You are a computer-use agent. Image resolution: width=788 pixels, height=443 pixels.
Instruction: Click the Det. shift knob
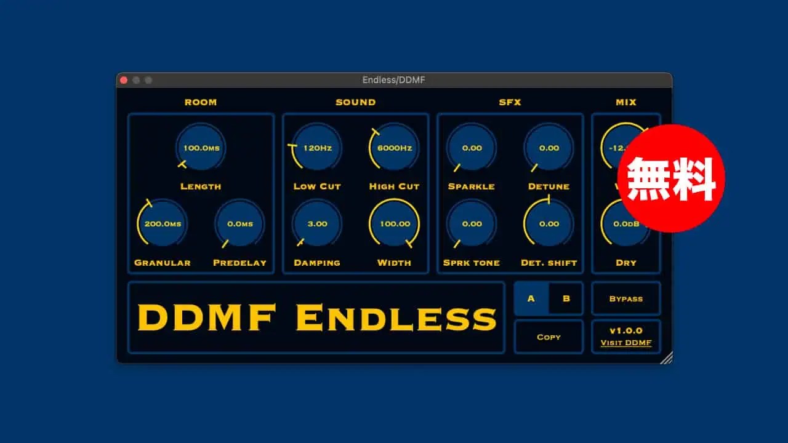click(549, 224)
